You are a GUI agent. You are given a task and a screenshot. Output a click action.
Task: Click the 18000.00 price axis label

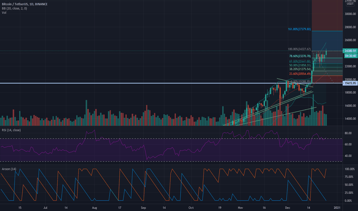click(x=350, y=92)
